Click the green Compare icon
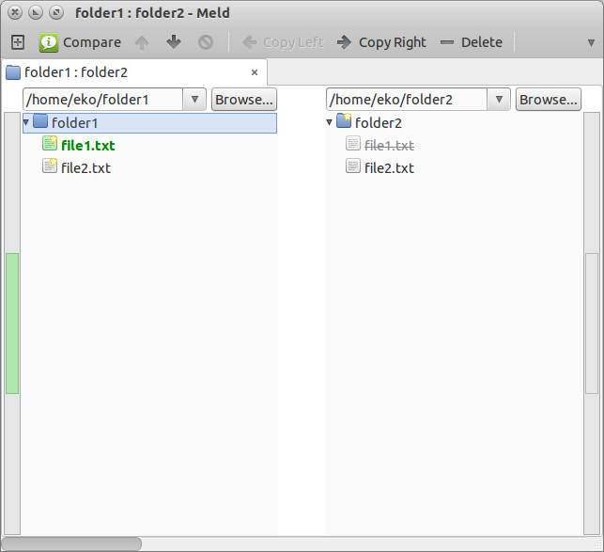Viewport: 604px width, 552px height. [x=49, y=42]
